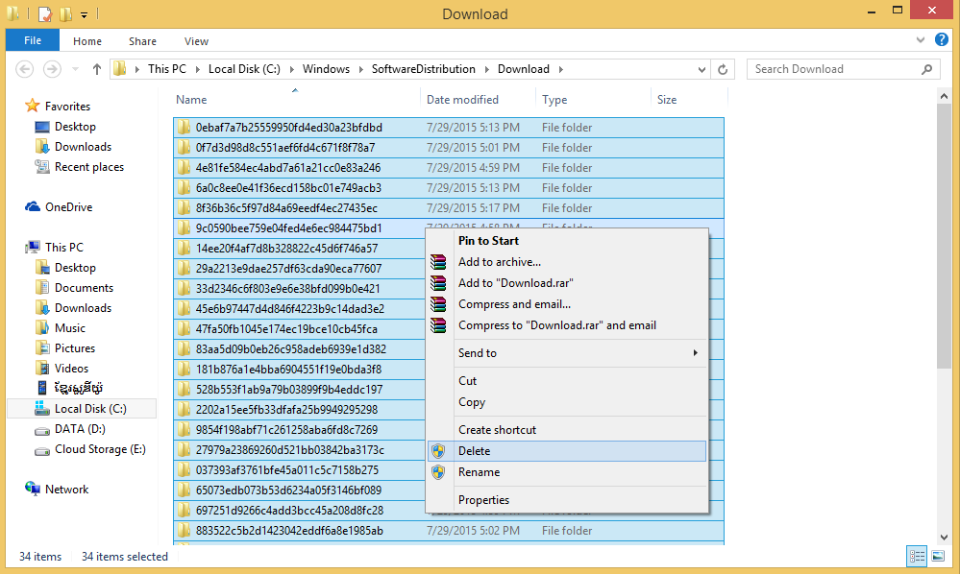Choose Delete from the context menu
The height and width of the screenshot is (574, 960).
(x=566, y=451)
